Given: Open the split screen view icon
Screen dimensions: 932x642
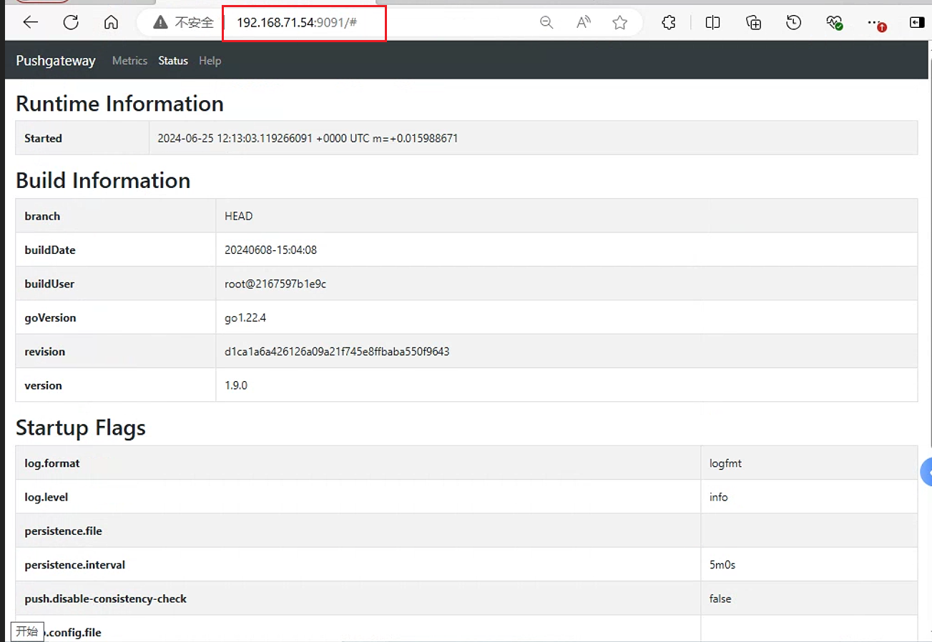Looking at the screenshot, I should click(x=712, y=23).
